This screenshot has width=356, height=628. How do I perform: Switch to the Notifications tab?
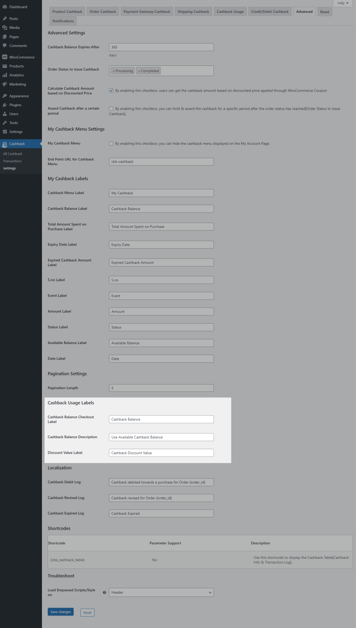pos(63,21)
